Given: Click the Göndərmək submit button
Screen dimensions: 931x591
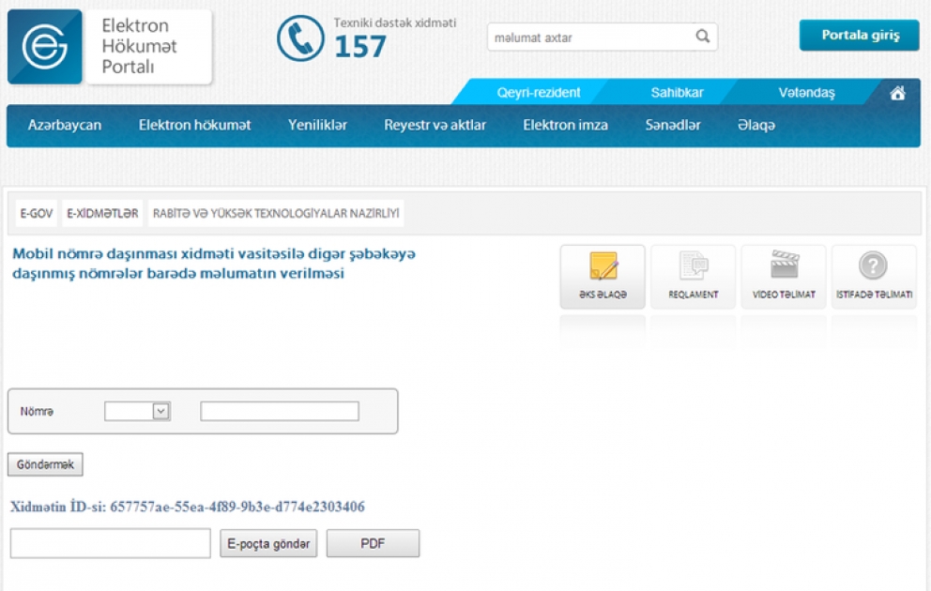Looking at the screenshot, I should [x=45, y=464].
